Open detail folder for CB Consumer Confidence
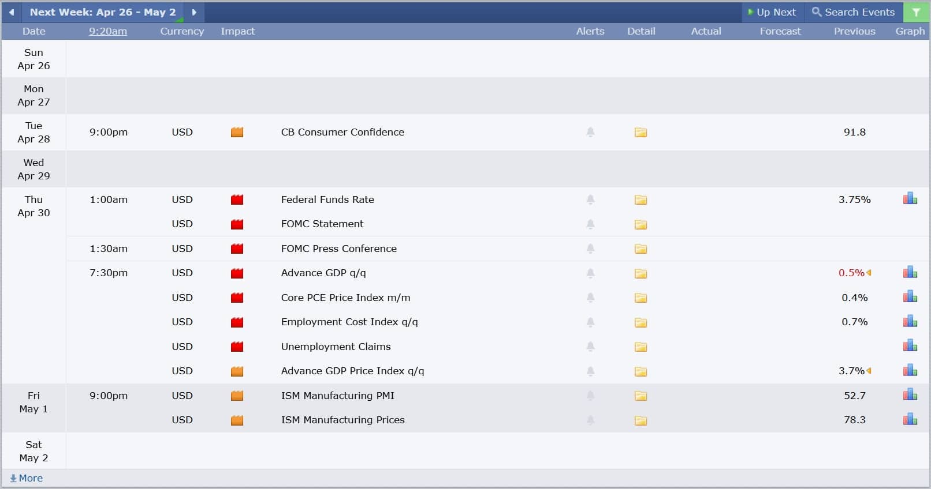Image resolution: width=931 pixels, height=489 pixels. (x=640, y=133)
